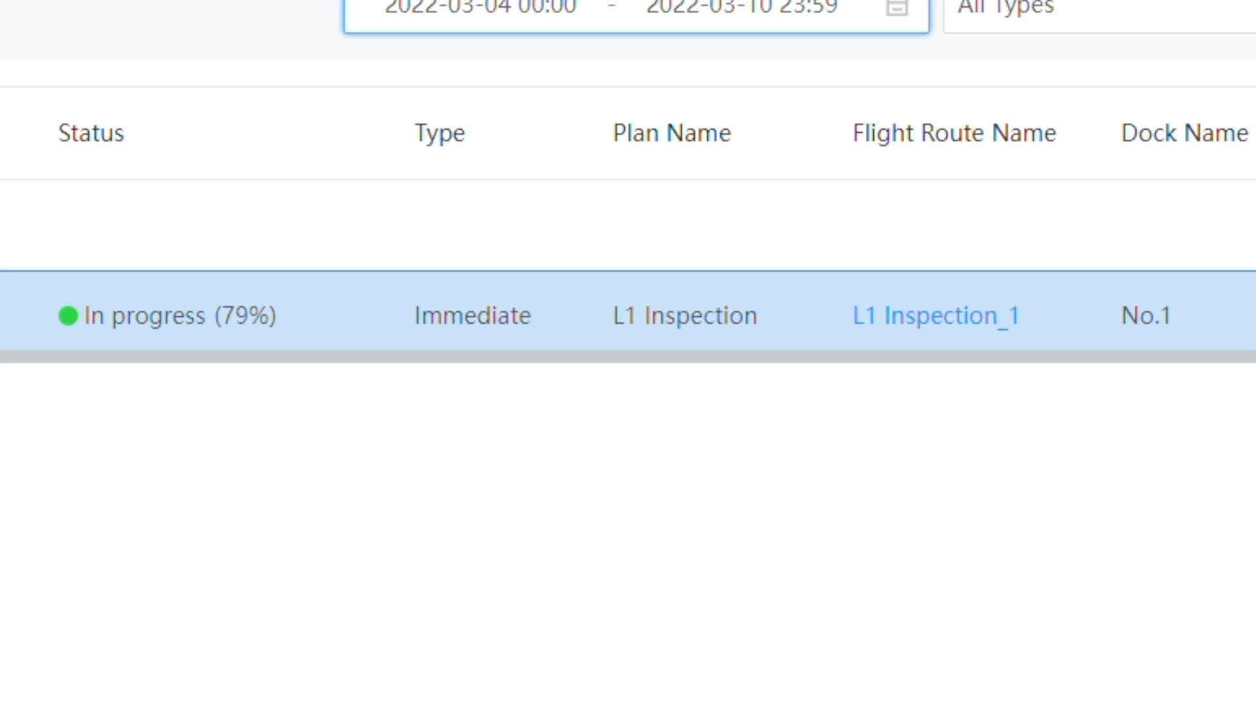Open the L1 Inspection_1 flight route link
1256x707 pixels.
[x=936, y=316]
